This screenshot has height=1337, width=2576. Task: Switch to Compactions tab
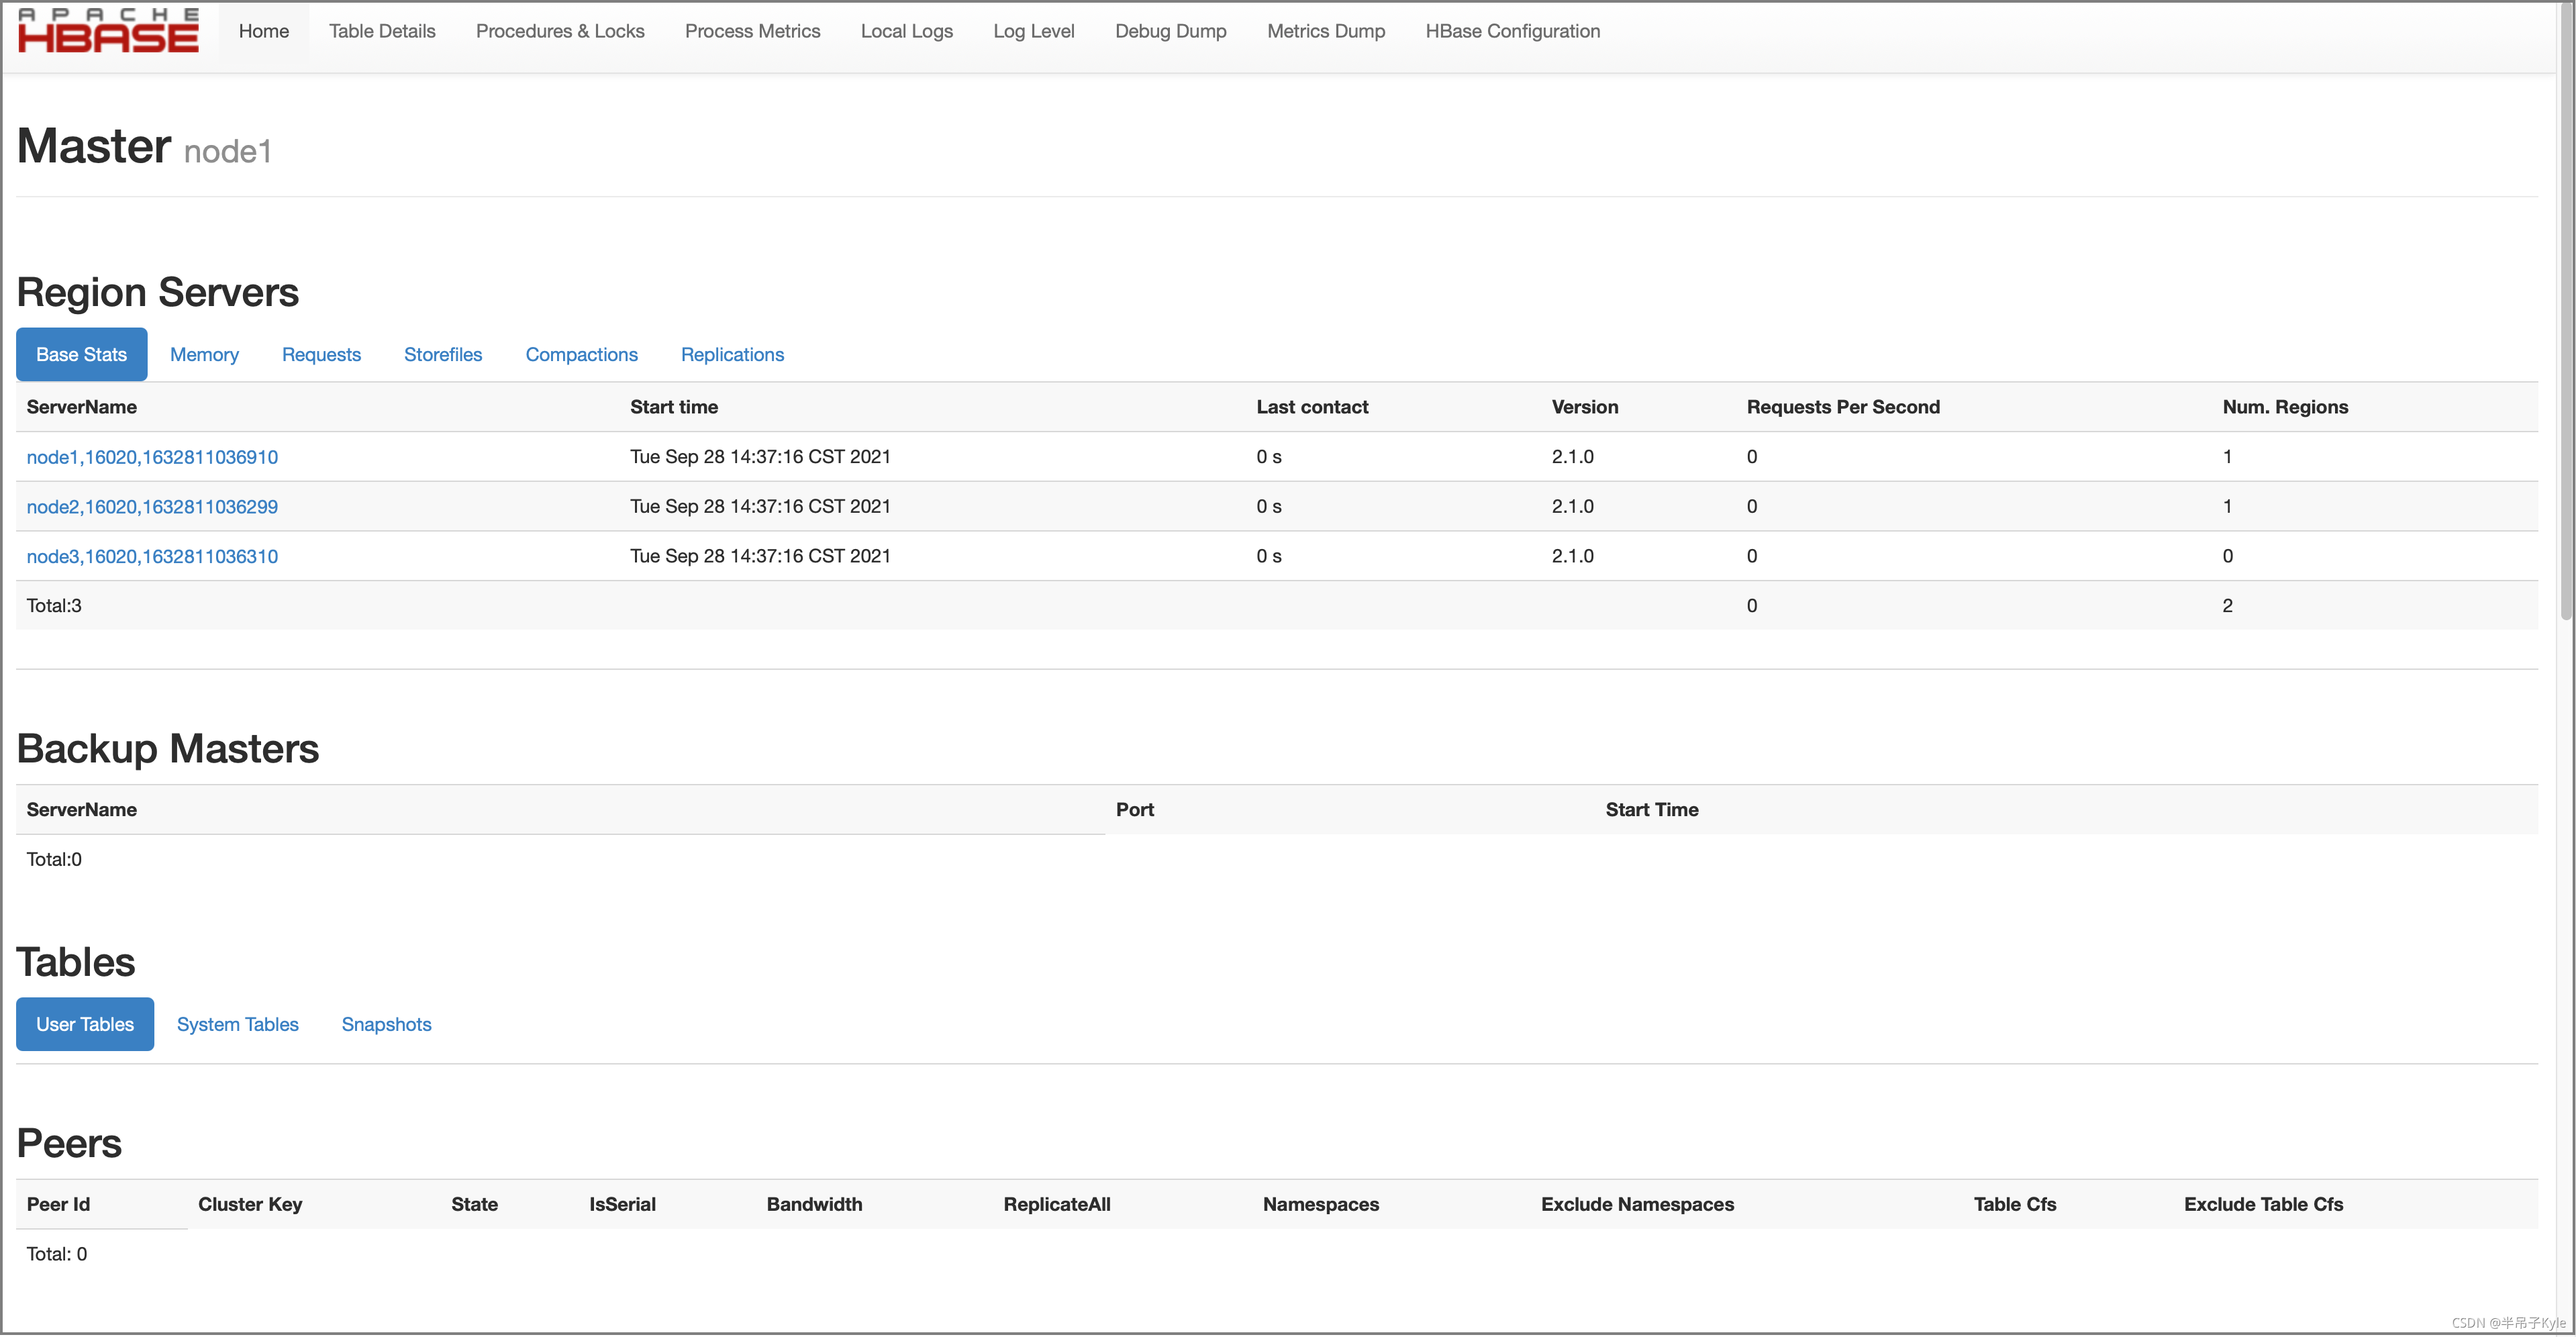581,355
